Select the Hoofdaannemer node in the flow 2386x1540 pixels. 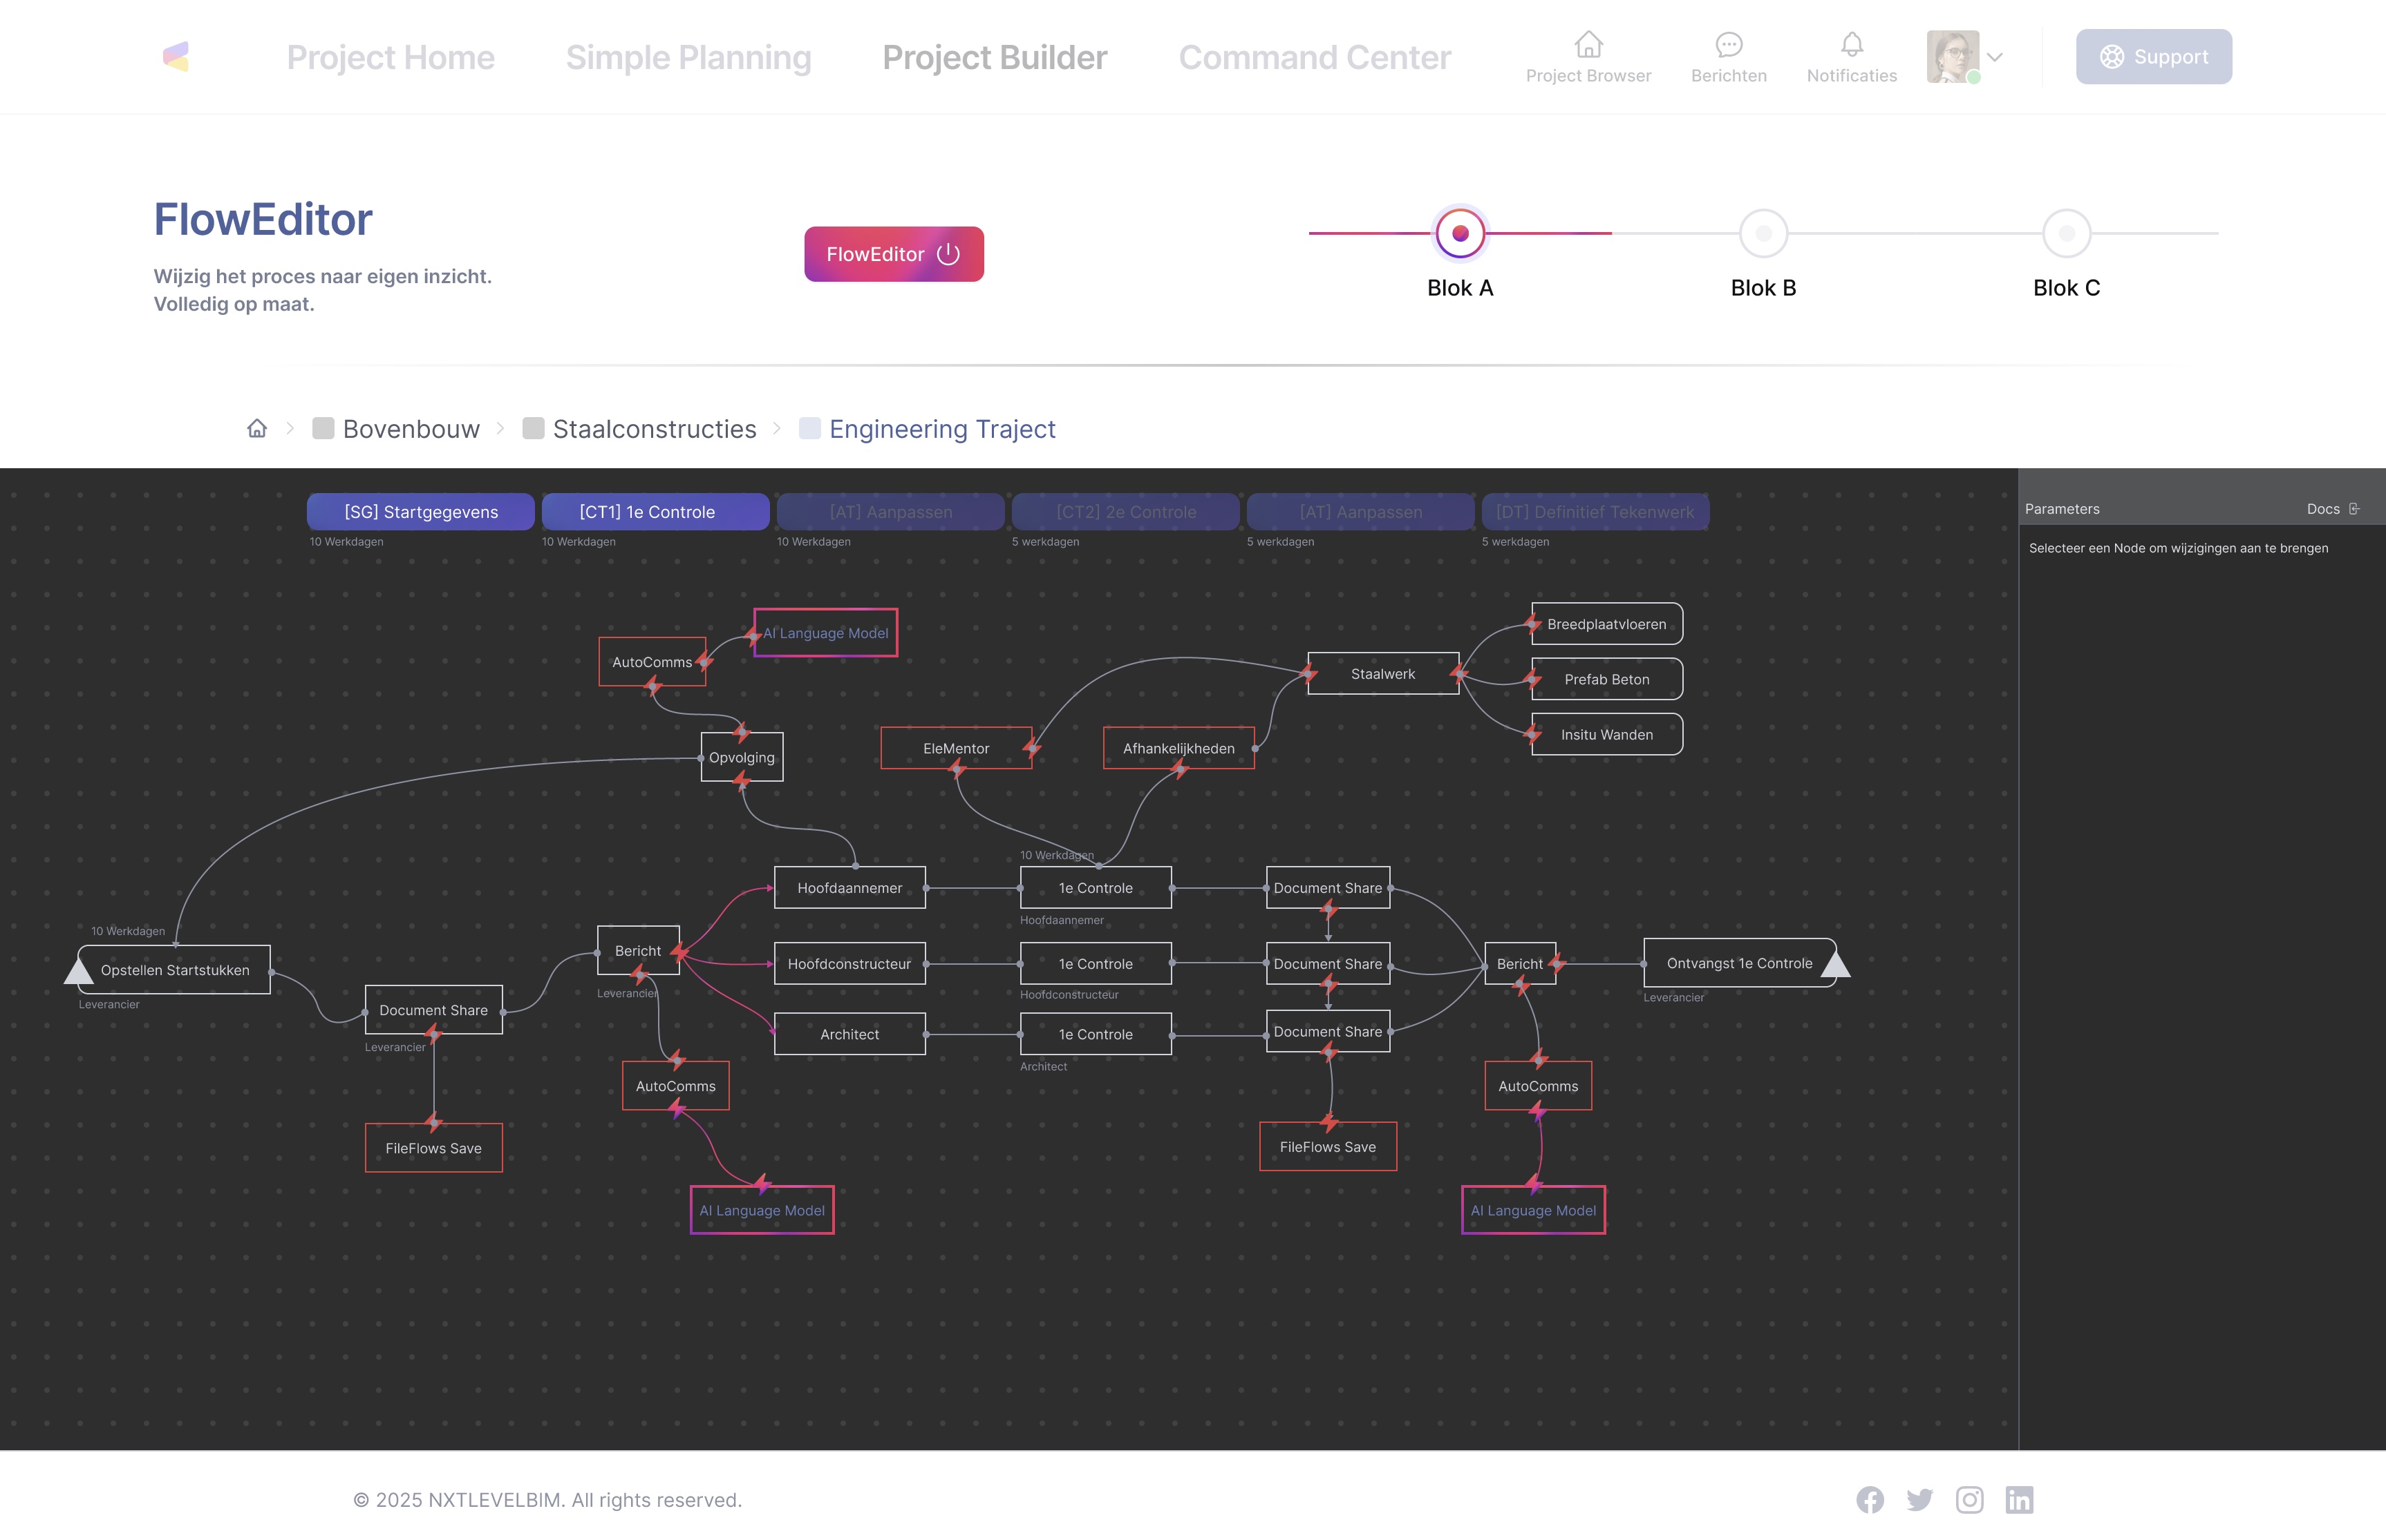[849, 888]
